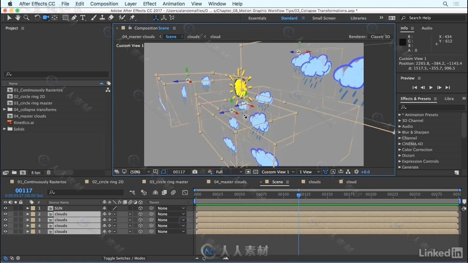The width and height of the screenshot is (468, 263).
Task: Select the Pen tool
Action: coord(74,18)
